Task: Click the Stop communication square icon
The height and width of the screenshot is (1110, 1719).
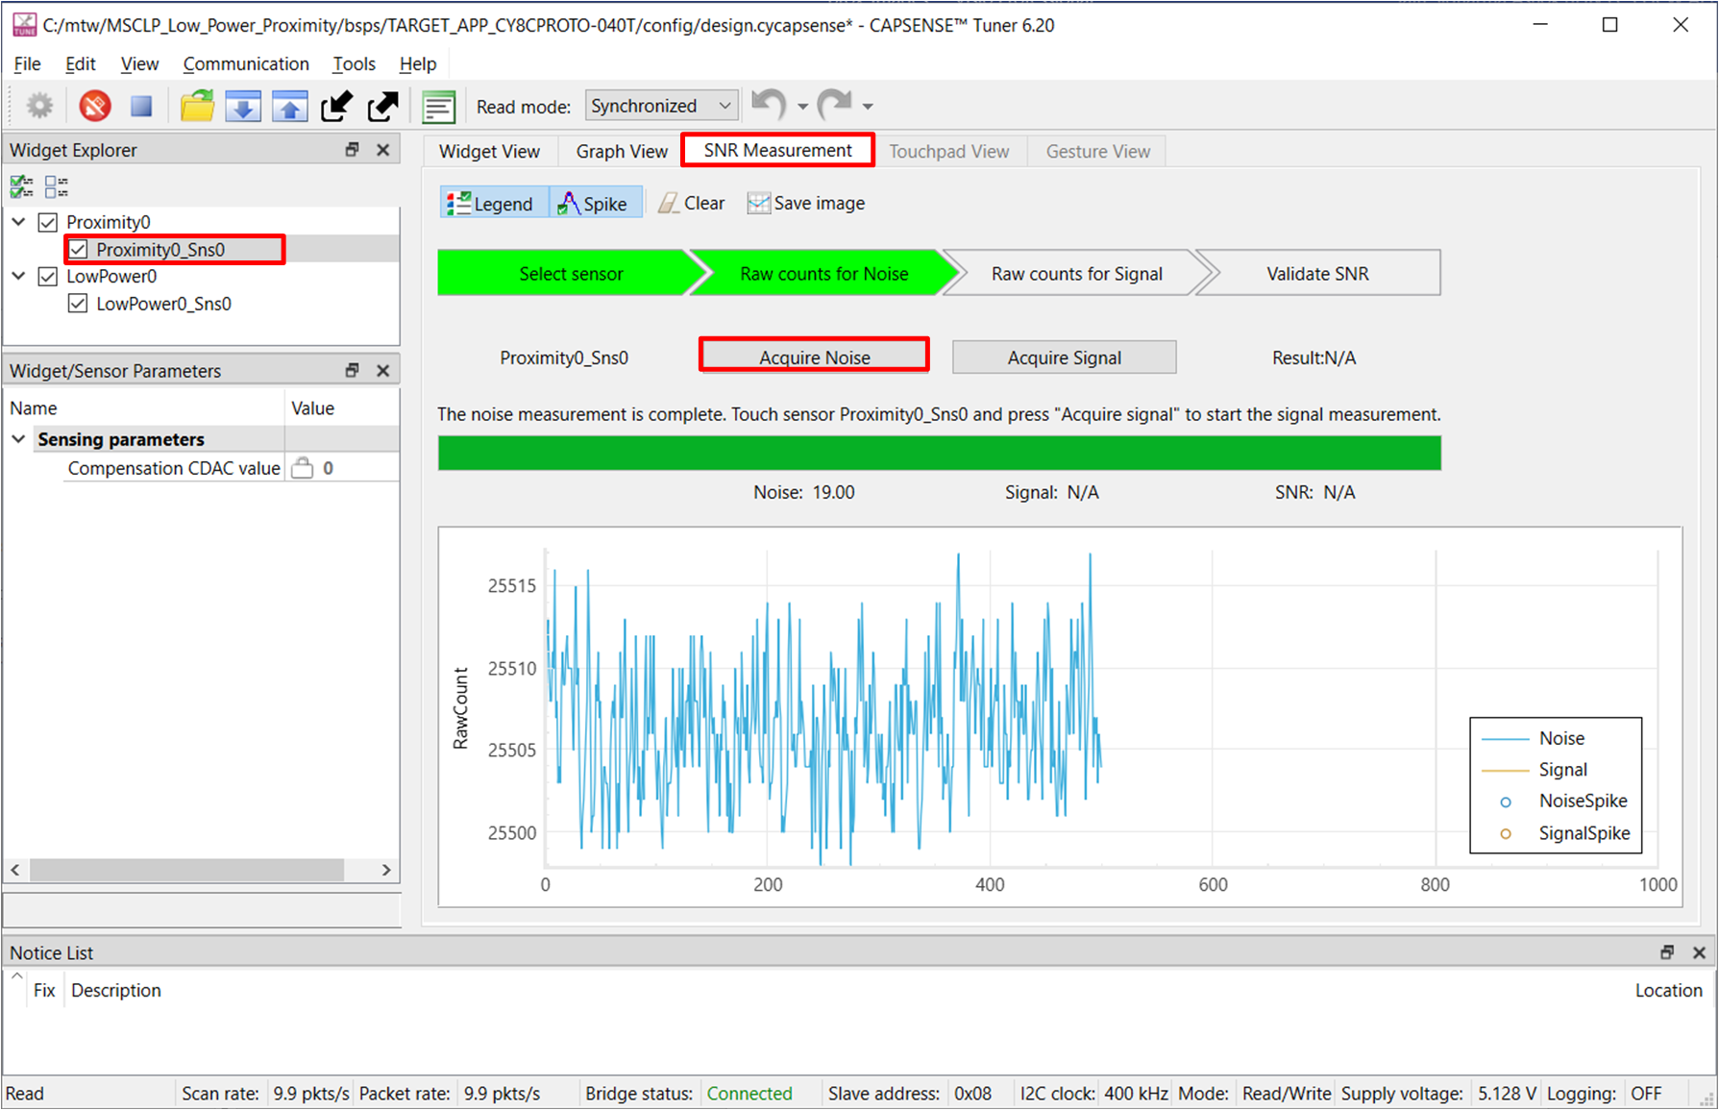Action: (141, 106)
